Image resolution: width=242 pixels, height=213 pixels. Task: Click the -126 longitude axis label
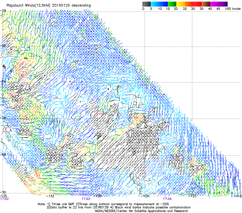pos(145,196)
